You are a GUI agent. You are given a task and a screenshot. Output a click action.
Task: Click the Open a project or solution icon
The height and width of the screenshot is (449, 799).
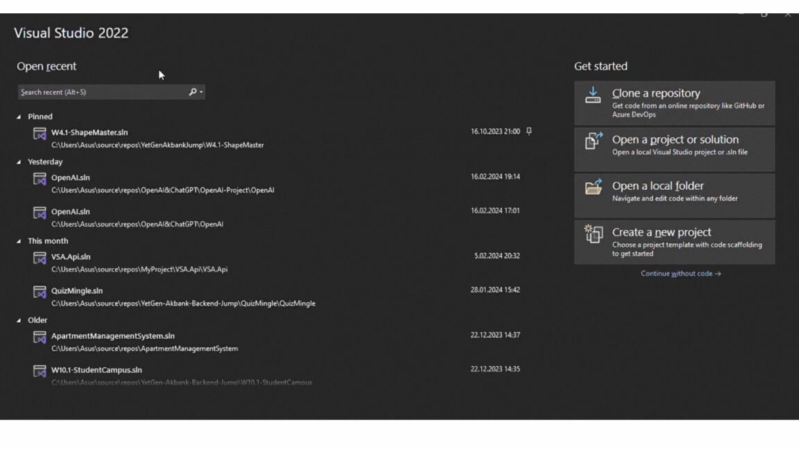click(593, 141)
